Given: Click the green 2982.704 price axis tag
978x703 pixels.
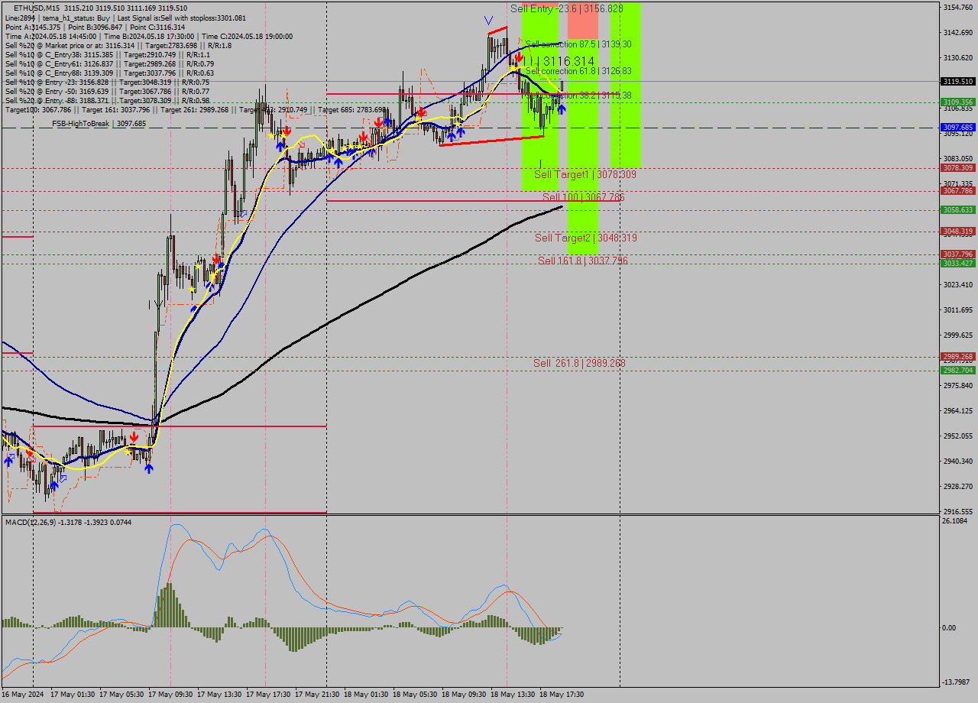Looking at the screenshot, I should pos(957,370).
